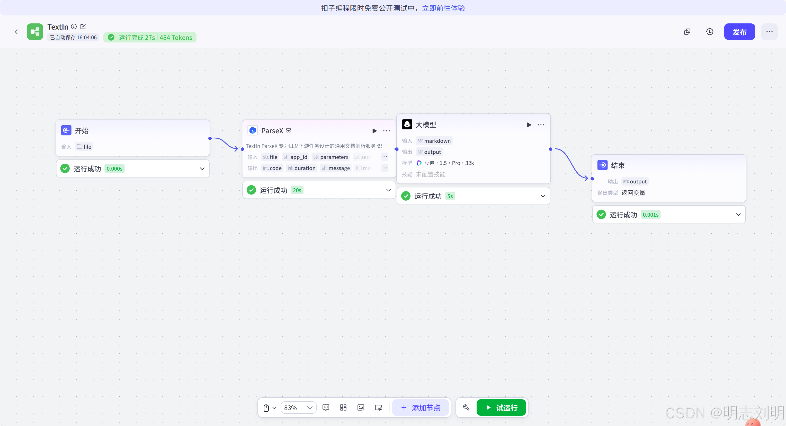Click the auto-arrange layout icon
The image size is (786, 426).
pyautogui.click(x=343, y=407)
